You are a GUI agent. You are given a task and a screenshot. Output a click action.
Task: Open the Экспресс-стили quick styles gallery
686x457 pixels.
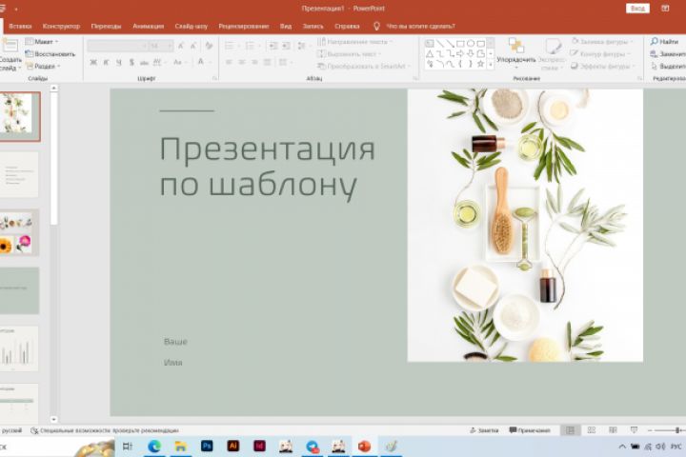[x=552, y=54]
